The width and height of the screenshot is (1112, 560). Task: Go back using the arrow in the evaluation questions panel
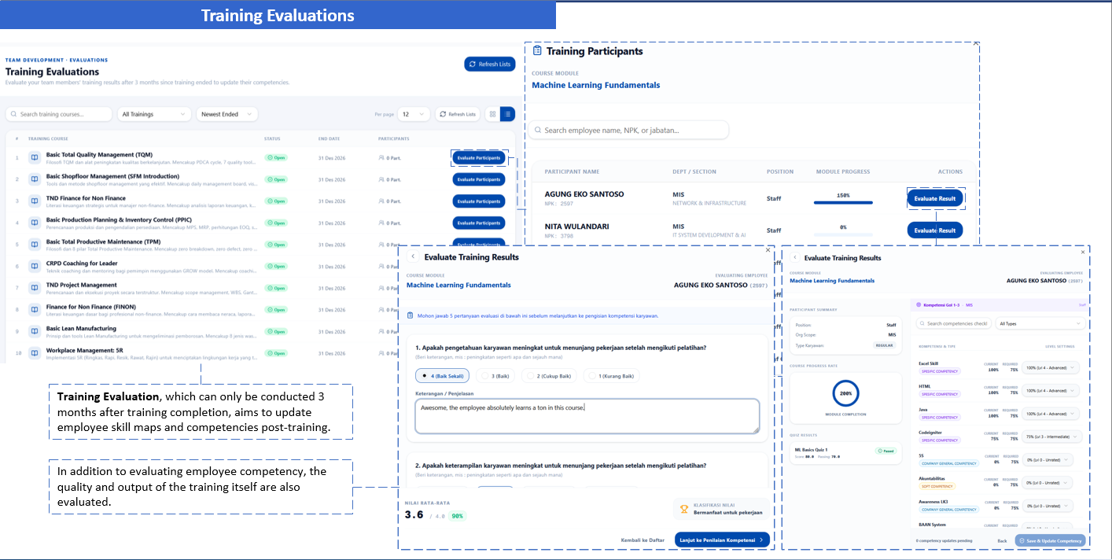[414, 257]
